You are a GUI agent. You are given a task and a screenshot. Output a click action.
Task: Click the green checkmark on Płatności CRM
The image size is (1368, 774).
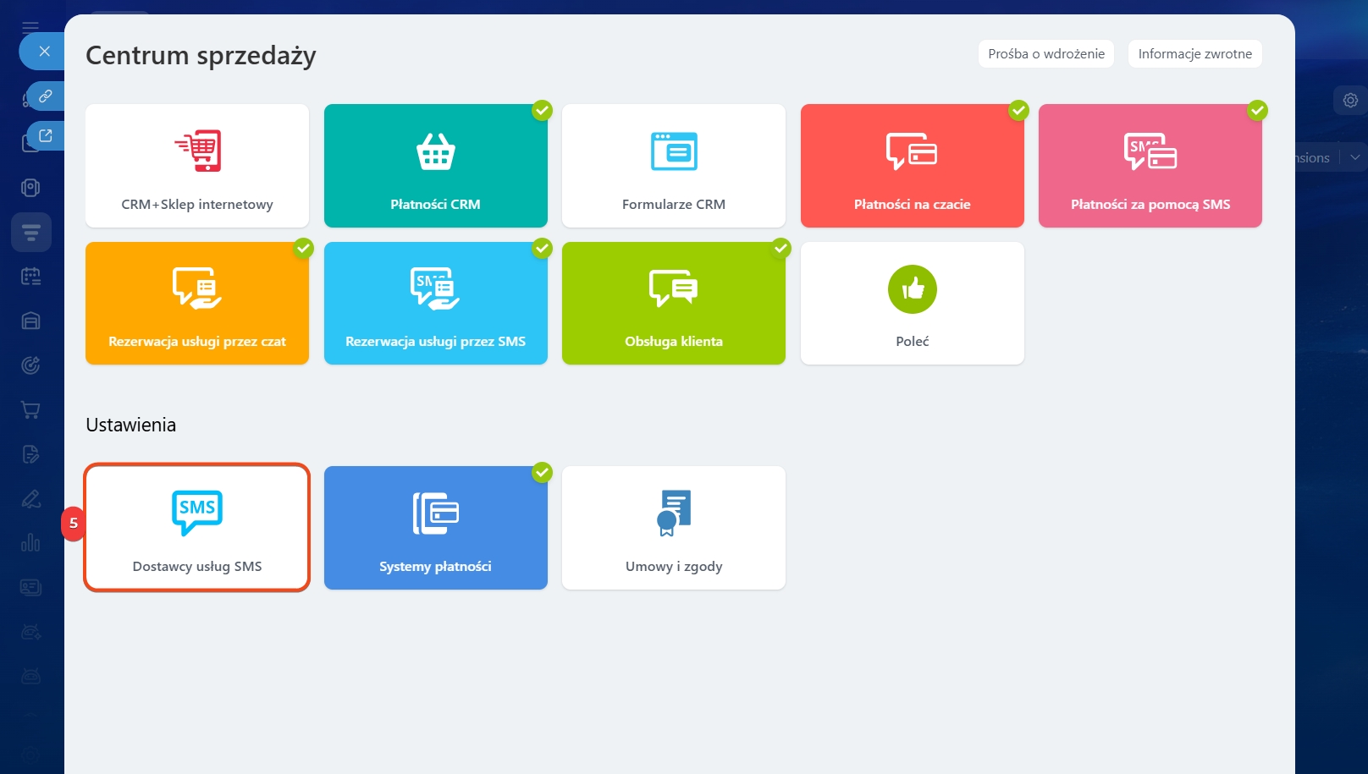[542, 111]
